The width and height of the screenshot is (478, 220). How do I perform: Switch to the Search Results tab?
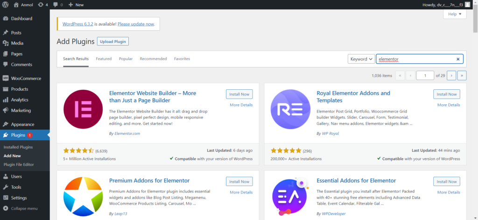[x=76, y=59]
